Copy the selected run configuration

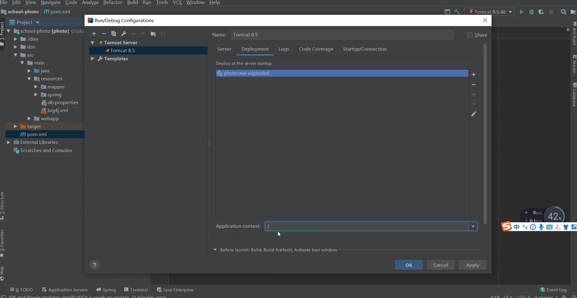(114, 34)
